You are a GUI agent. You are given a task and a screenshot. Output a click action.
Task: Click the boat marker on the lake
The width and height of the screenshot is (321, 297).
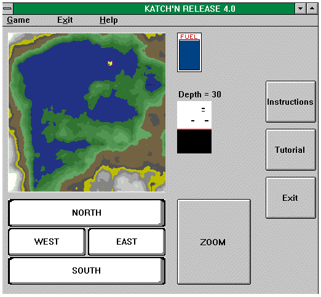point(110,63)
